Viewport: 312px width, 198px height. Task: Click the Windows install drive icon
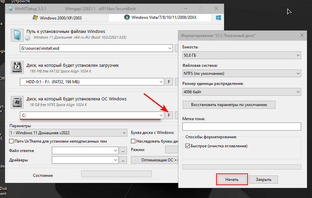point(17,102)
